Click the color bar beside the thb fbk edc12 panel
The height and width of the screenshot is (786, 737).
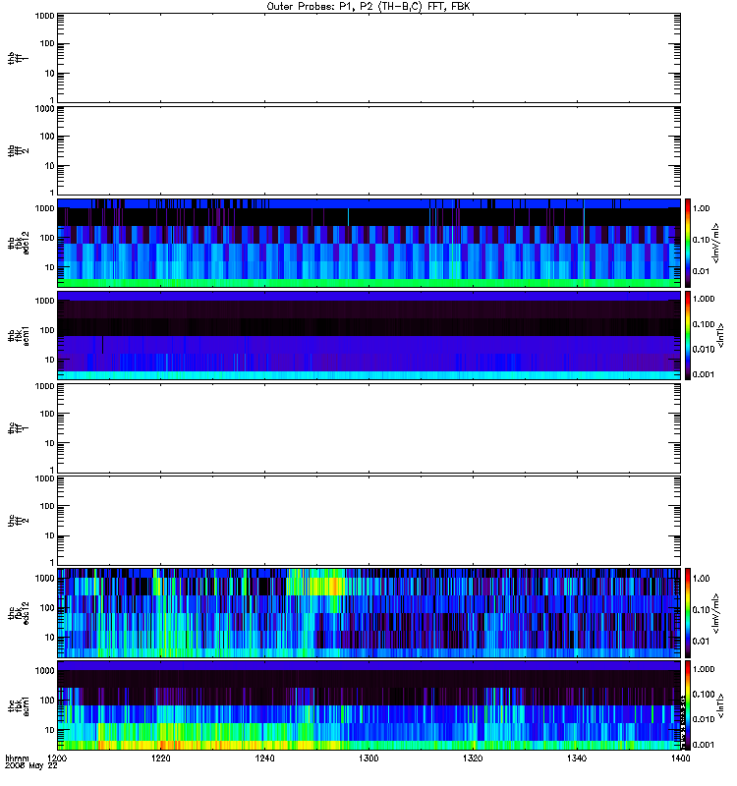(x=688, y=243)
